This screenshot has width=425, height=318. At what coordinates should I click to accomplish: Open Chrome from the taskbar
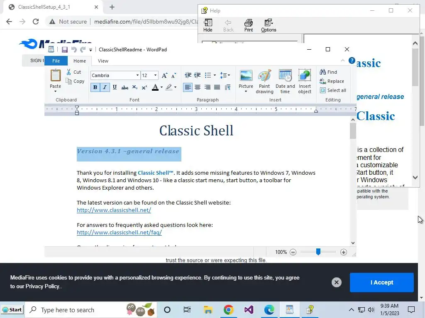click(229, 310)
